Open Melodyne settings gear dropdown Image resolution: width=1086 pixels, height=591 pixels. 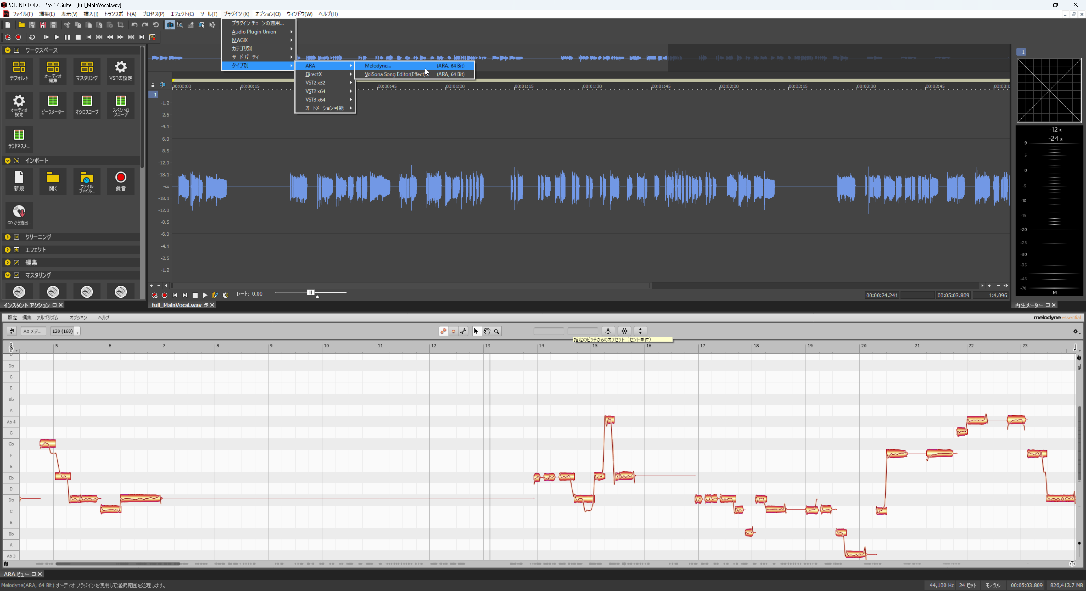1076,332
